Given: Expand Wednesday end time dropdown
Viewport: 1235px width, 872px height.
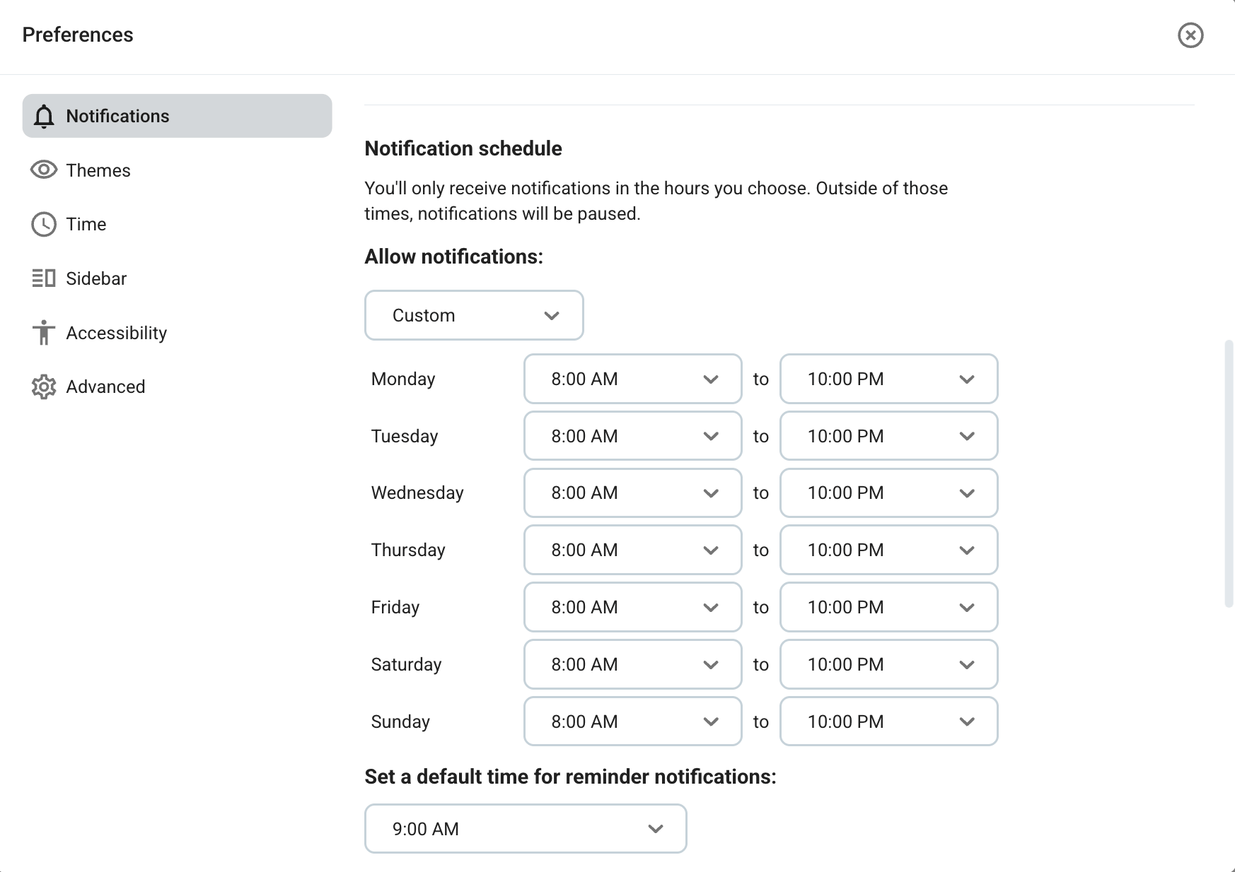Looking at the screenshot, I should (x=888, y=493).
